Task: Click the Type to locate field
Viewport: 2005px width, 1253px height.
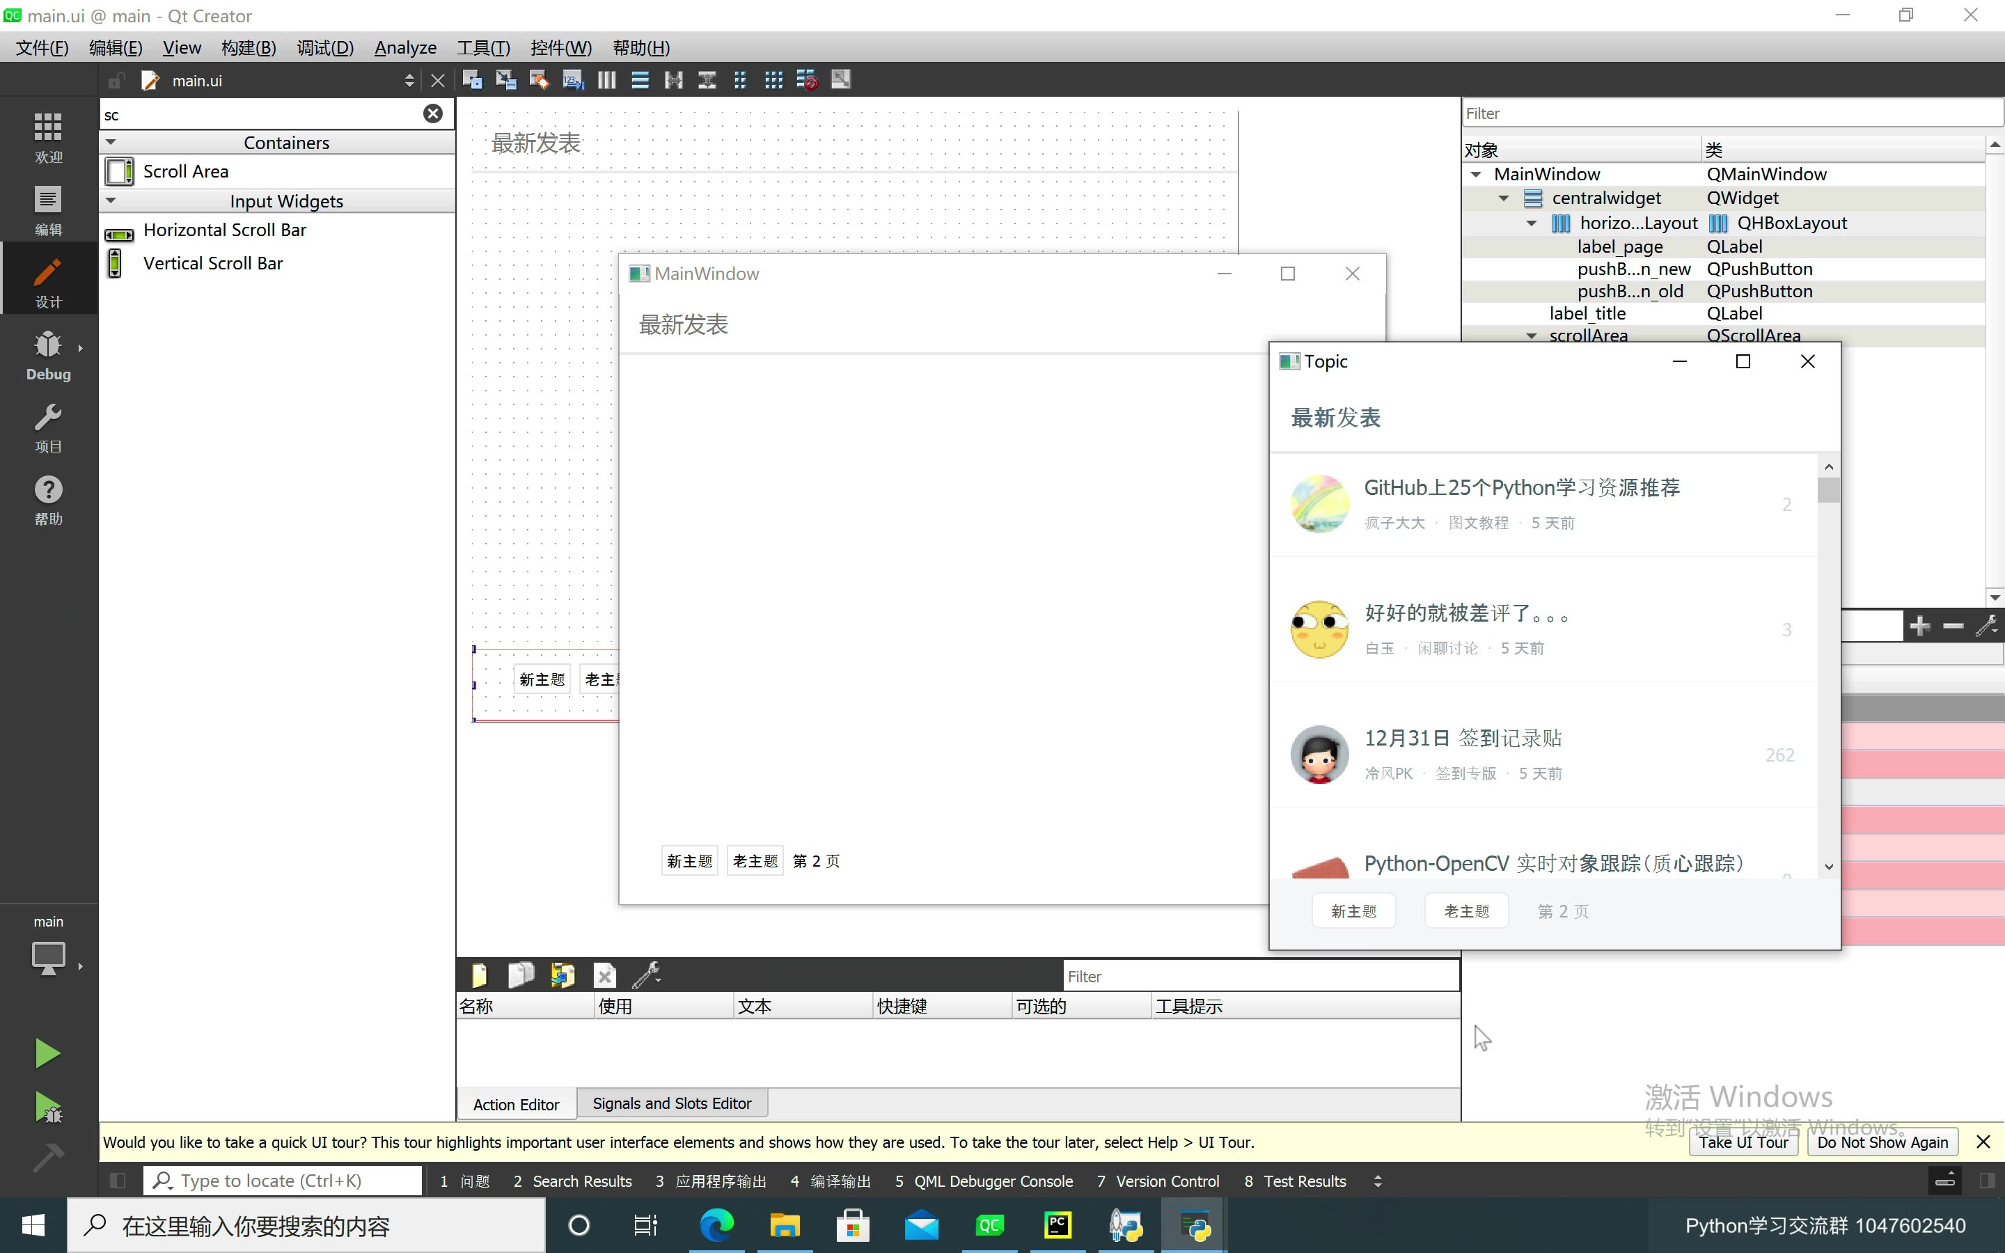Action: [x=283, y=1181]
